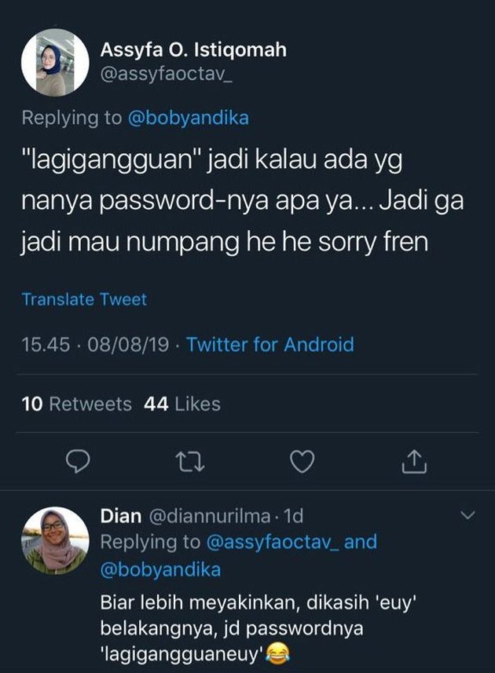Open the share icon for this tweet
This screenshot has height=673, width=495.
414,462
